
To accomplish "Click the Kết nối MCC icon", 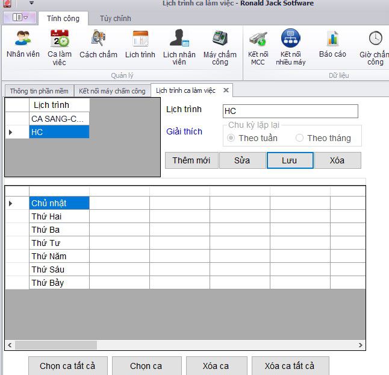I will click(258, 39).
